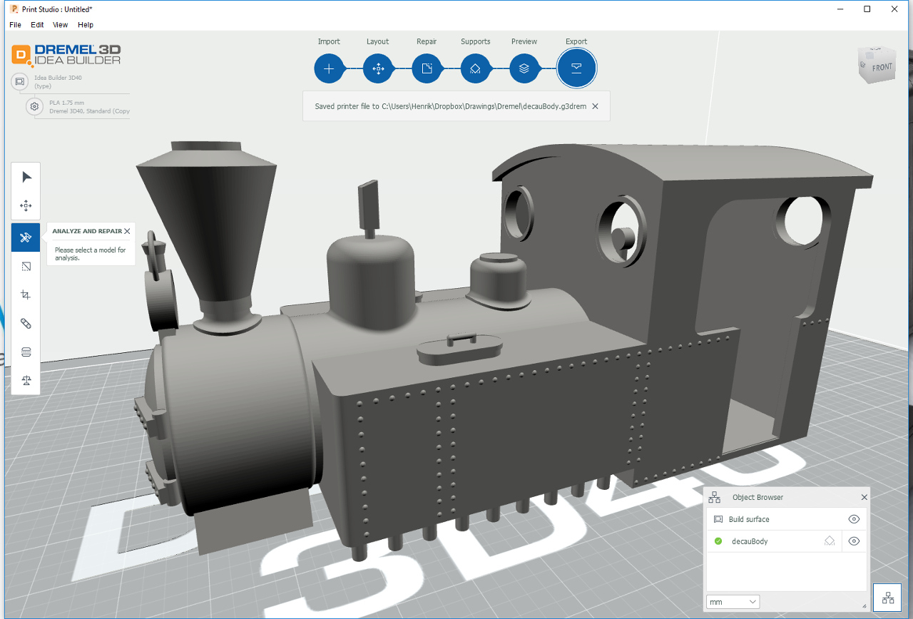The height and width of the screenshot is (619, 913).
Task: Close the Analyze and Repair tooltip
Action: (127, 231)
